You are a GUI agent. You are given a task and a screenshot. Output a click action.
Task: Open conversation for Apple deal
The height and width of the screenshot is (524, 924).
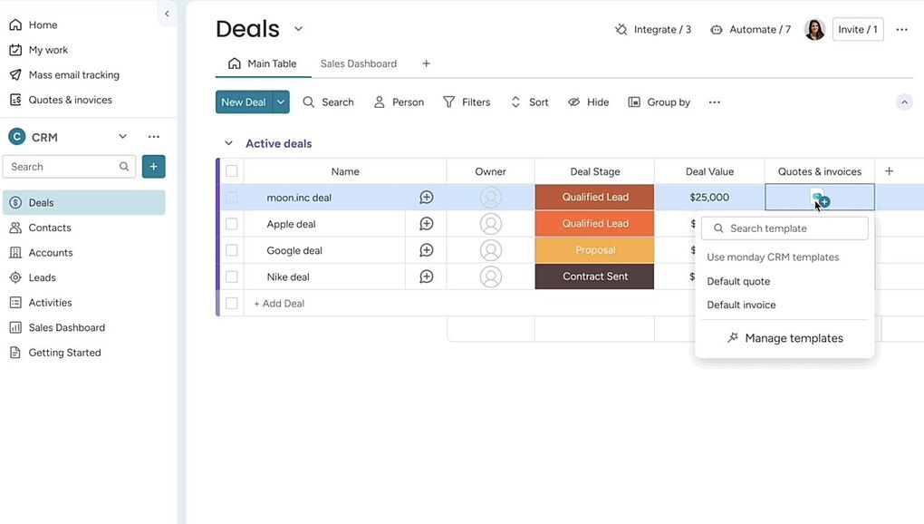tap(426, 224)
